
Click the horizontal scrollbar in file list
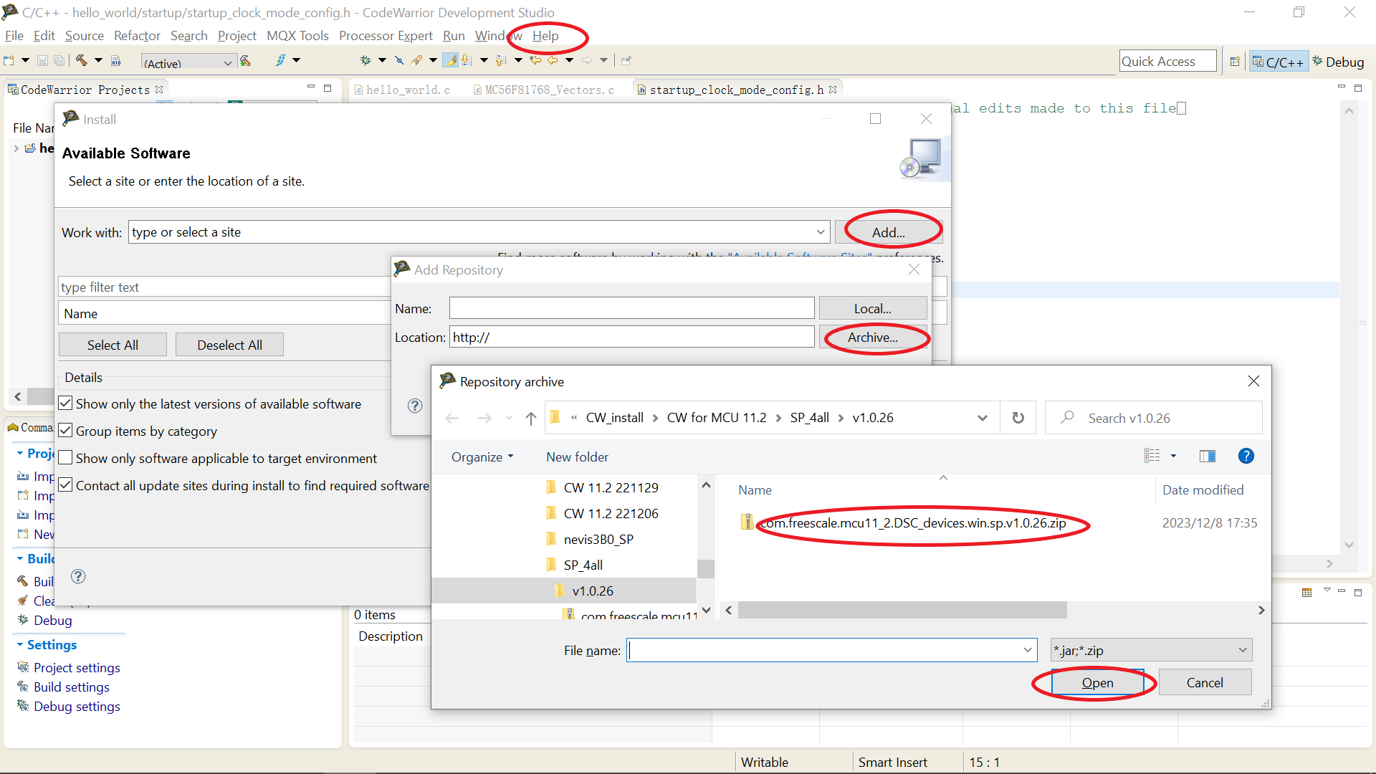coord(902,610)
